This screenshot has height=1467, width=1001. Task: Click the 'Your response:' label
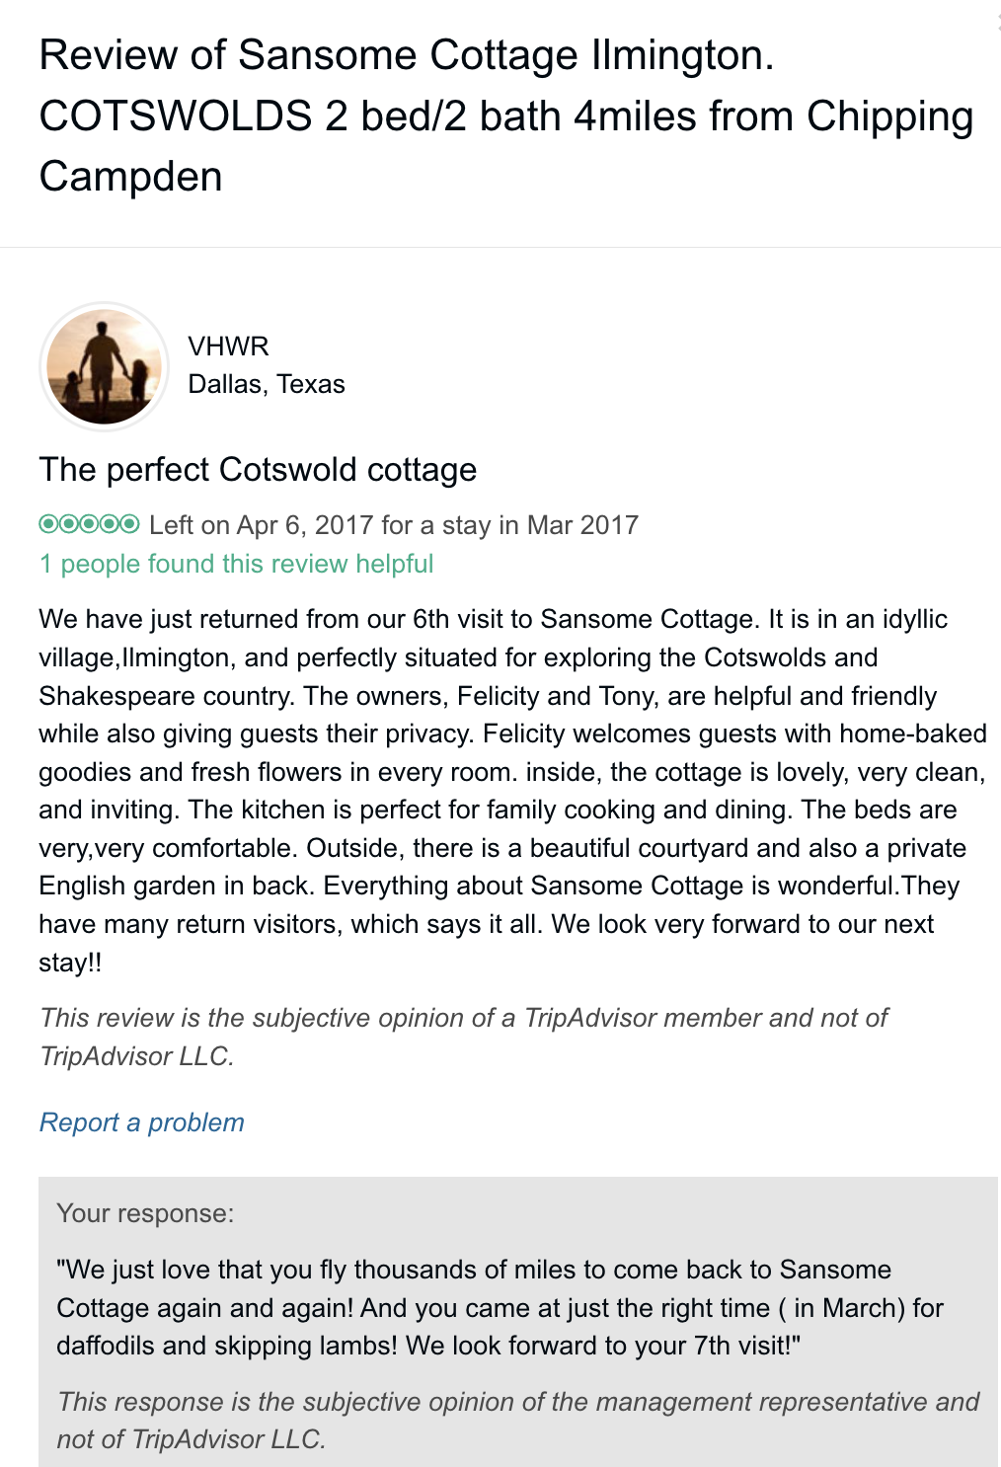tap(145, 1213)
